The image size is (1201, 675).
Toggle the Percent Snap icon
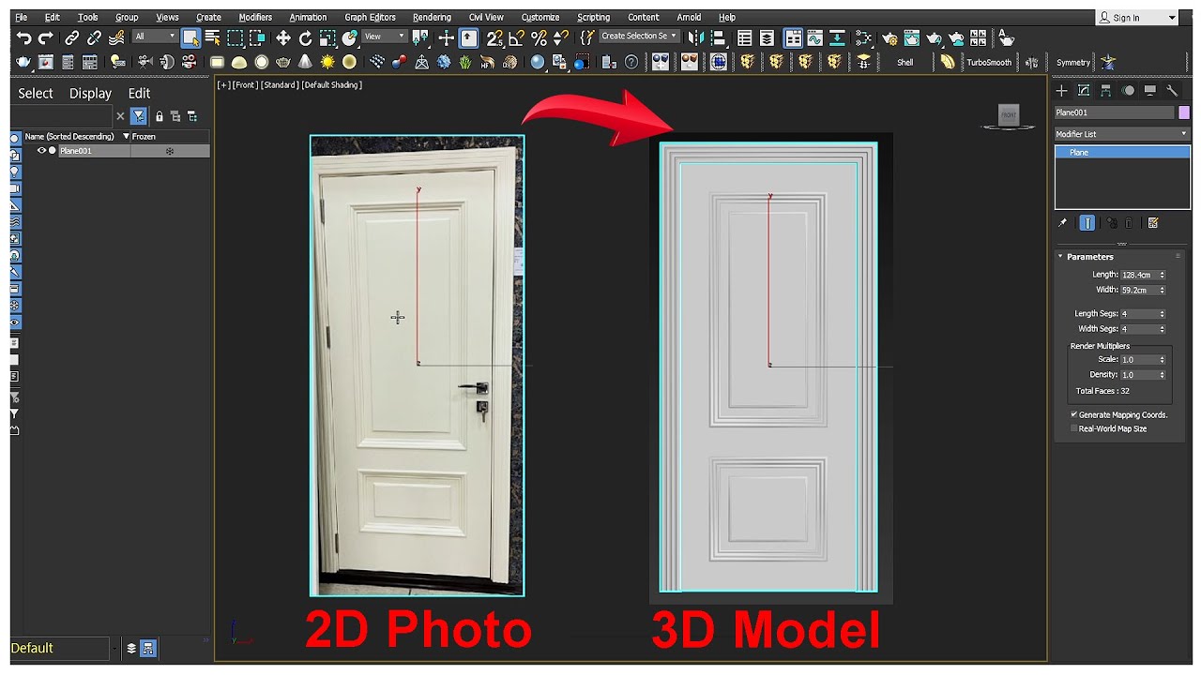pos(539,38)
